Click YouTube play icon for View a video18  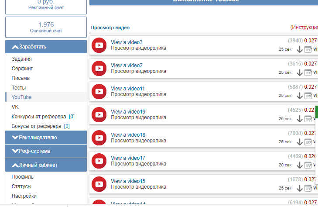99,138
